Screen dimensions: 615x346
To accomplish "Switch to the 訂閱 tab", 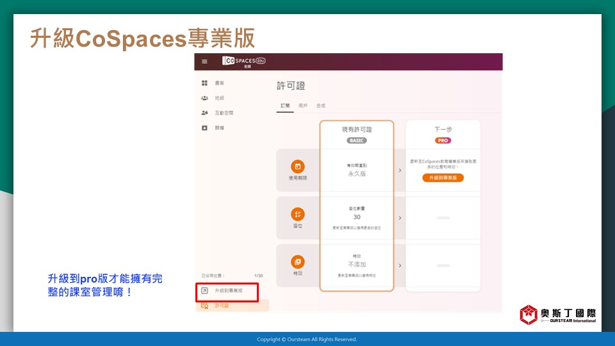I will point(285,106).
